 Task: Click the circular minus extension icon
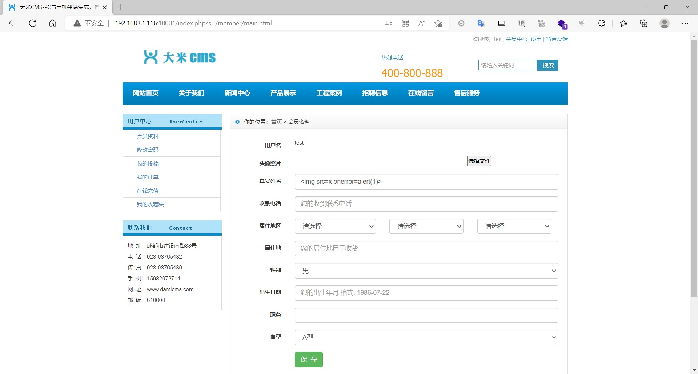click(x=461, y=23)
